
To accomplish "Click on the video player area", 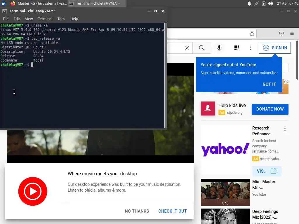I will point(100,146).
